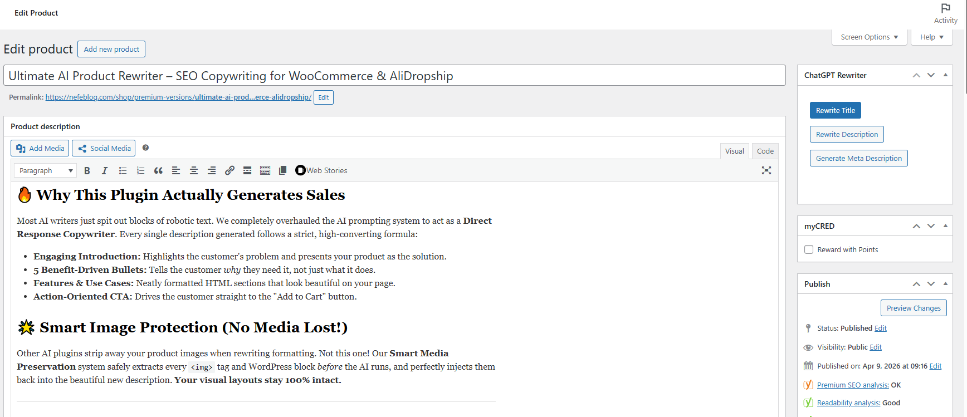Enable distraction-free fullscreen editor mode
The image size is (967, 417).
[x=766, y=170]
